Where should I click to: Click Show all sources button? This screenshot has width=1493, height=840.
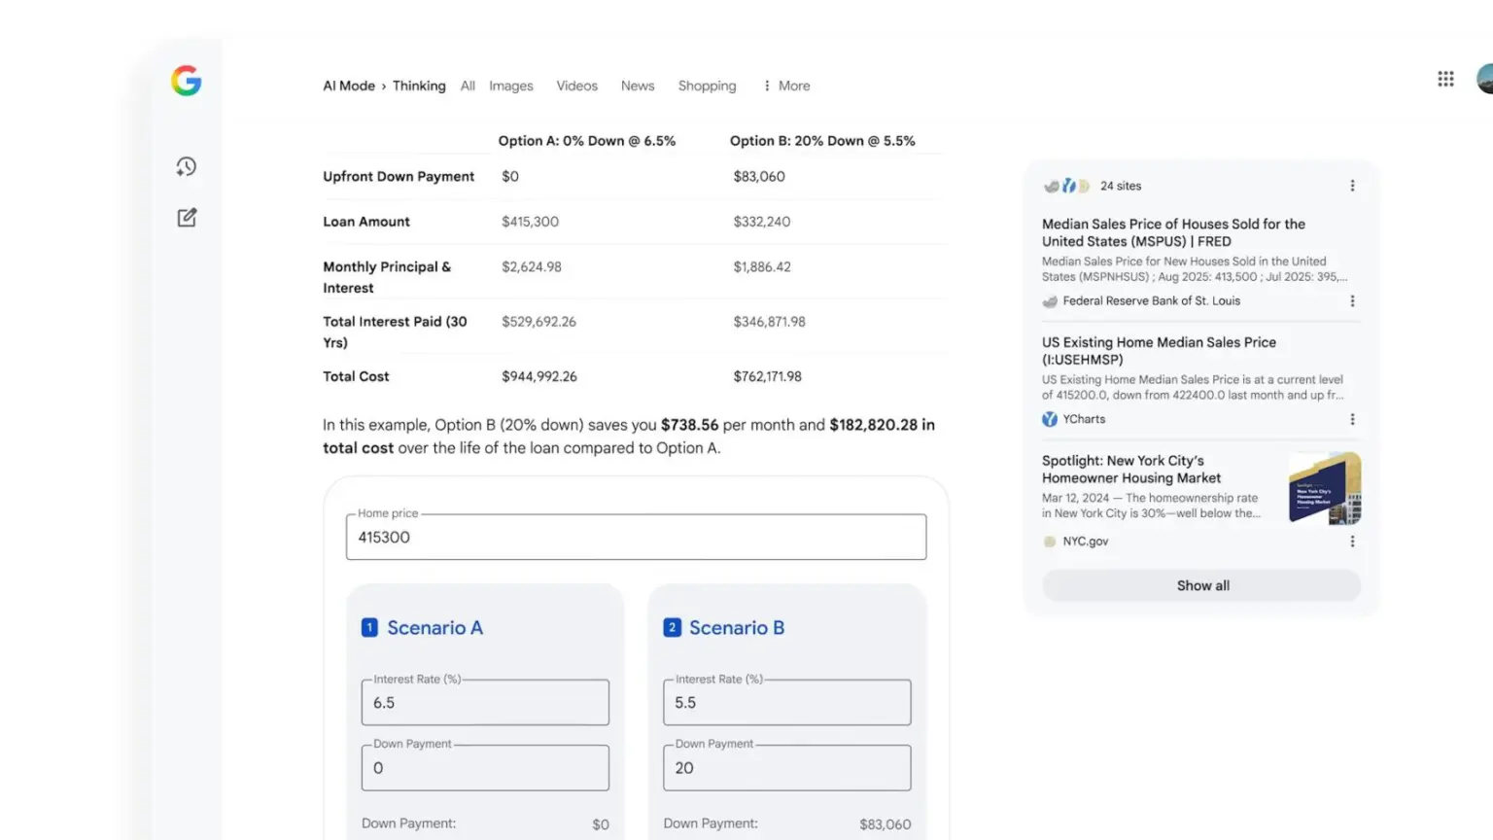coord(1201,585)
